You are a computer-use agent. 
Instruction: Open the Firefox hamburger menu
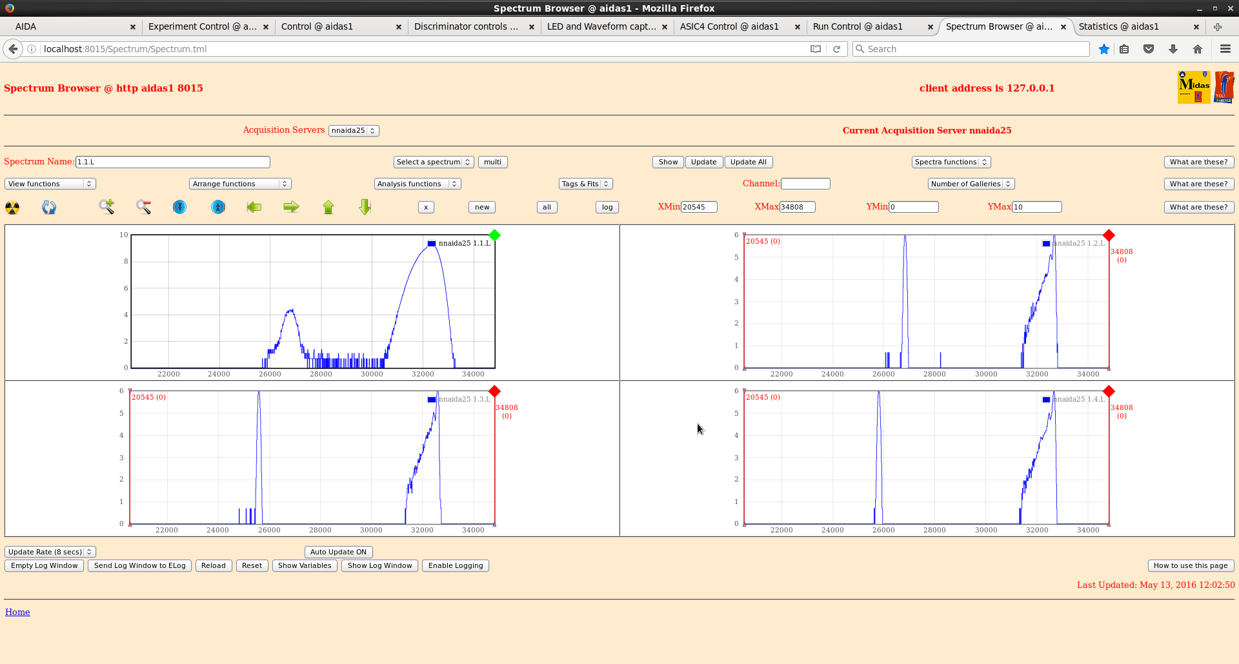[1225, 49]
